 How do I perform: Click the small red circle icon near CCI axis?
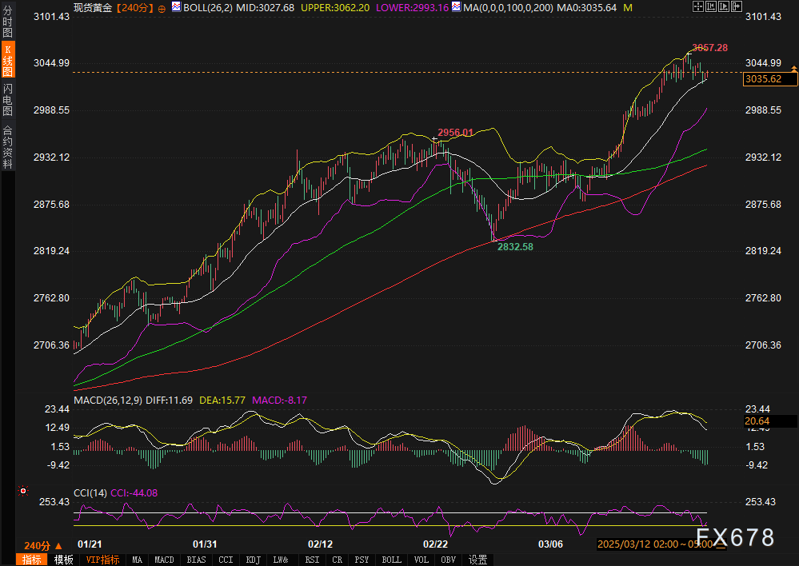[x=23, y=491]
